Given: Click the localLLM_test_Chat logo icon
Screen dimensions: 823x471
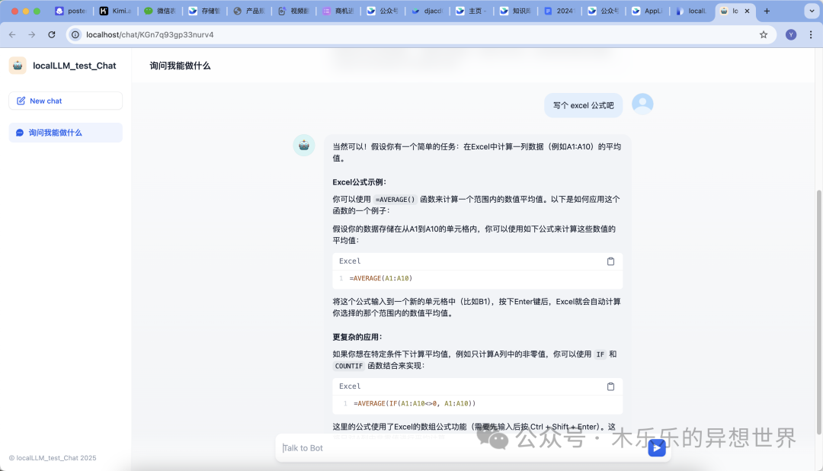Looking at the screenshot, I should point(18,66).
